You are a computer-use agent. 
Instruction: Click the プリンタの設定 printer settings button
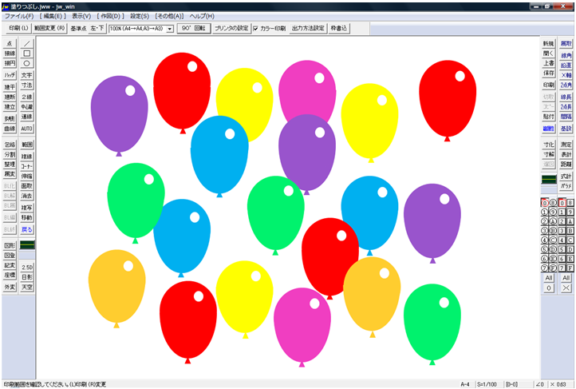pos(231,28)
